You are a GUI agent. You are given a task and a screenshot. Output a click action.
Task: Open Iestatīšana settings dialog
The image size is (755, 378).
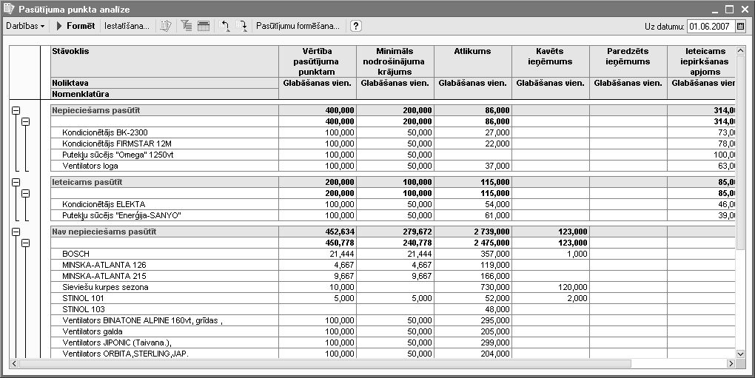pyautogui.click(x=127, y=26)
